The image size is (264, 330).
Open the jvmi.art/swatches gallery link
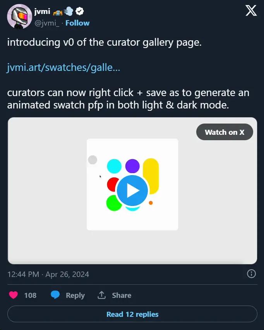click(x=63, y=68)
